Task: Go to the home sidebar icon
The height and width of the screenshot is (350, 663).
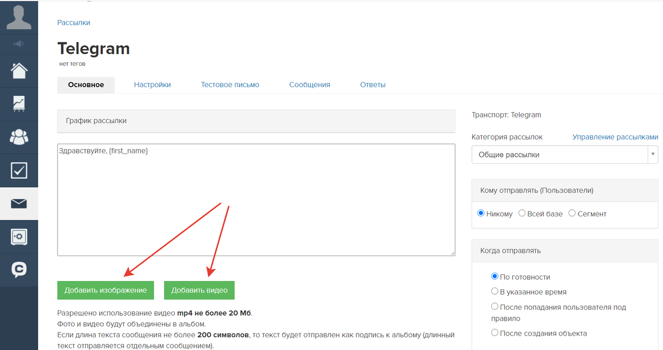Action: [x=19, y=71]
